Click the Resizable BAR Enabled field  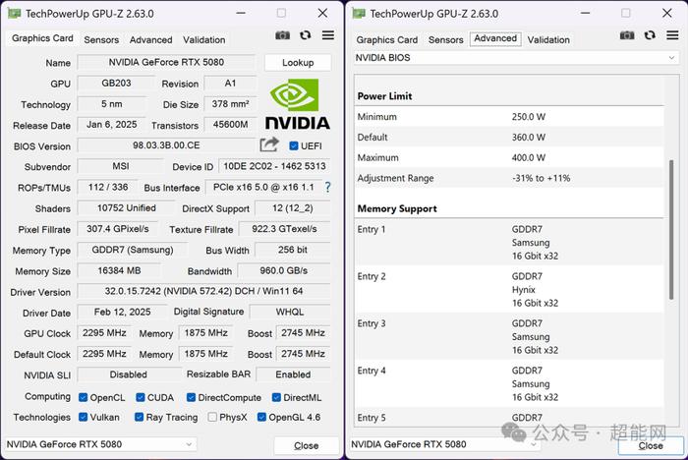tap(293, 374)
